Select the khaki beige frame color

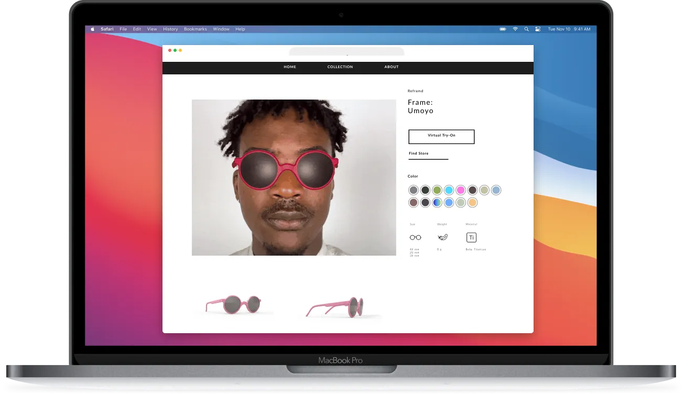[x=484, y=190]
